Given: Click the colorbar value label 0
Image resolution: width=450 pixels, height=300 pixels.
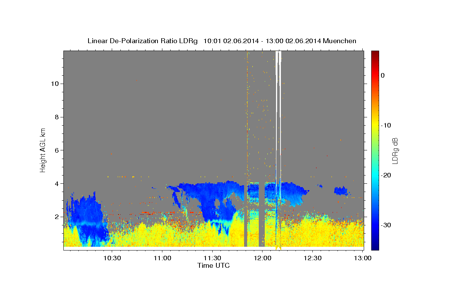Looking at the screenshot, I should pyautogui.click(x=382, y=75).
